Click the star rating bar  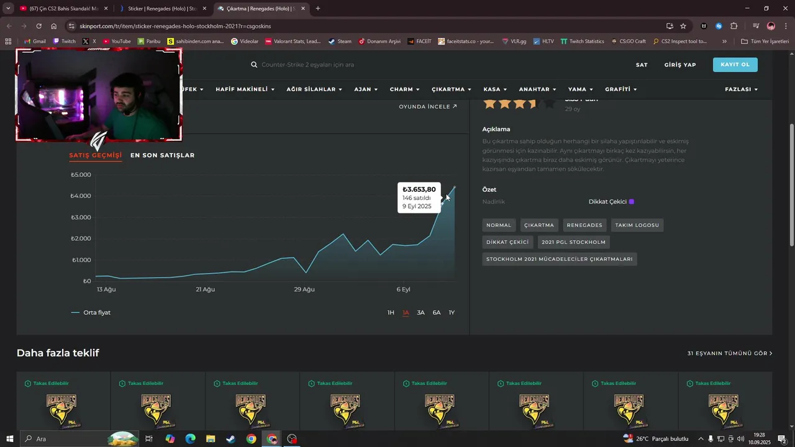point(519,104)
